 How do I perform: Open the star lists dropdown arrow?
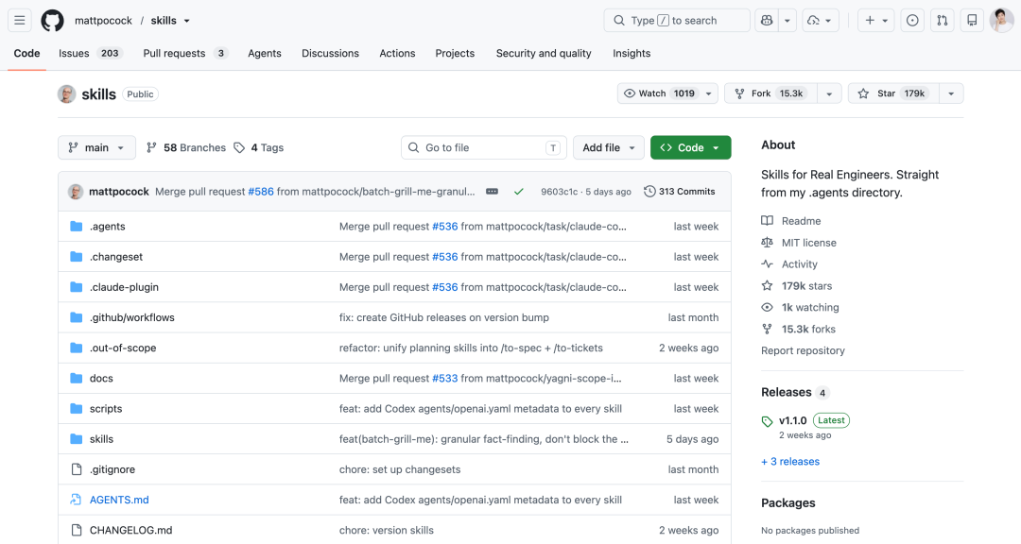pyautogui.click(x=951, y=93)
